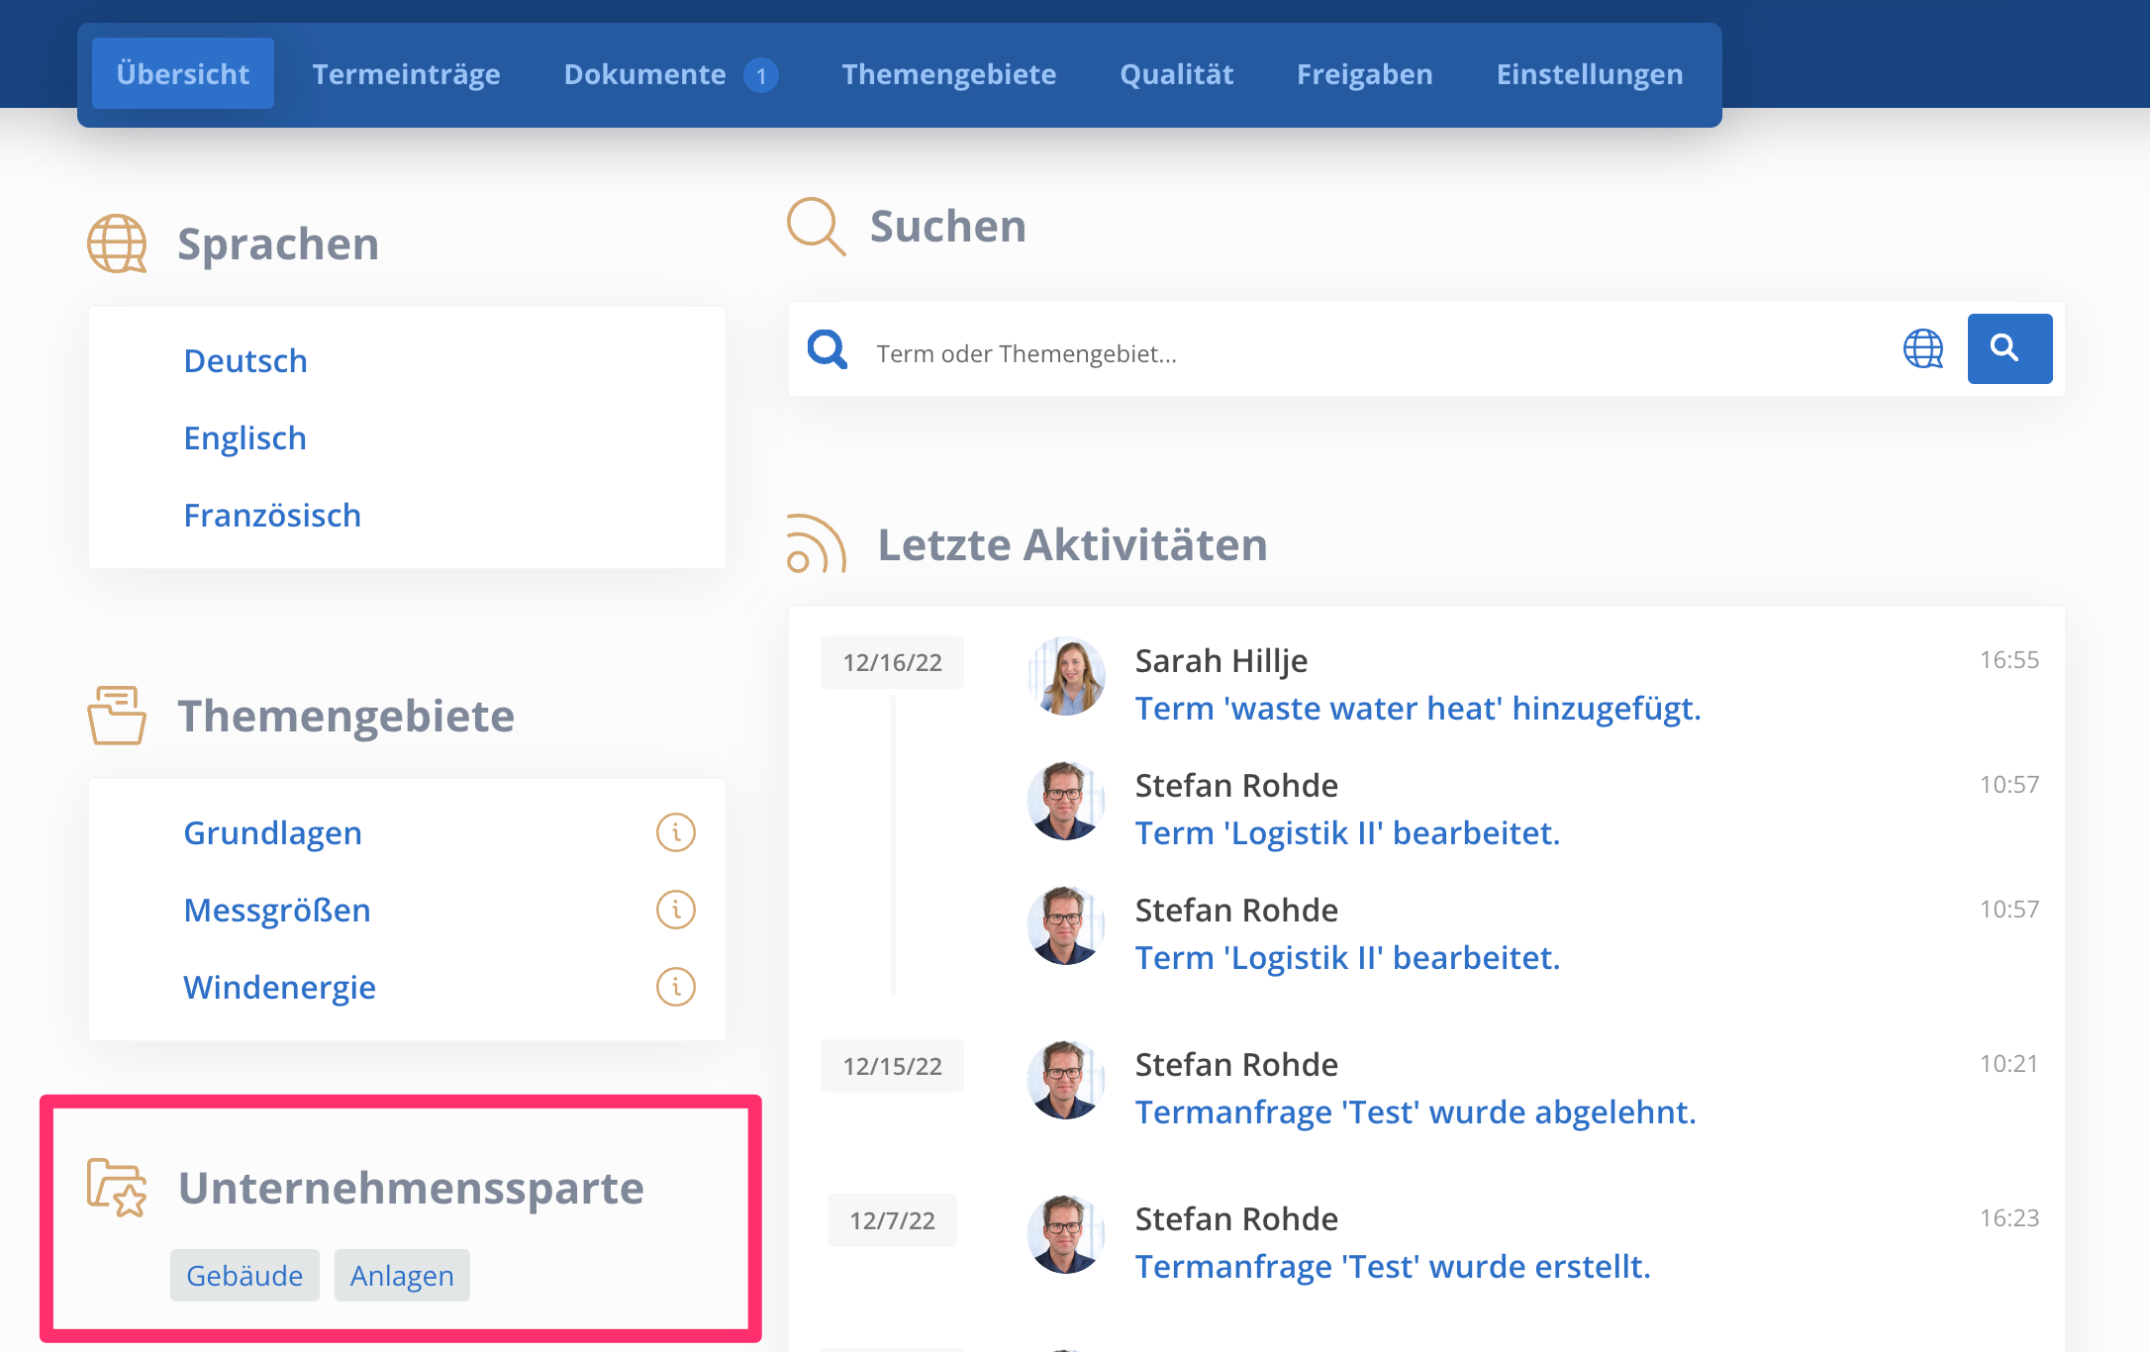Open Termanfrage 'Test' wurde abgelehnt
This screenshot has height=1352, width=2150.
click(1416, 1112)
